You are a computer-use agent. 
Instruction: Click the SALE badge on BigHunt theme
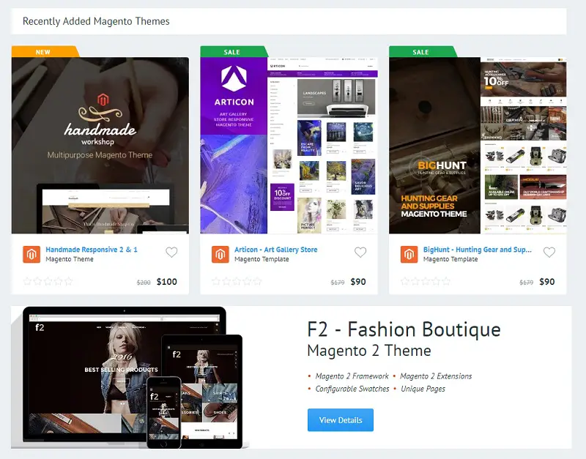click(423, 51)
